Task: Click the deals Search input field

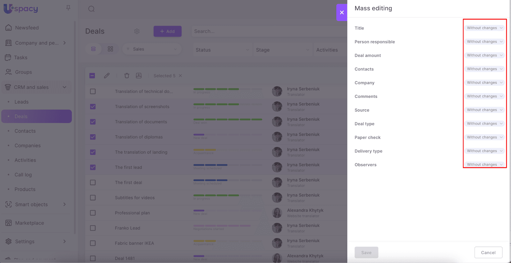Action: [x=268, y=31]
